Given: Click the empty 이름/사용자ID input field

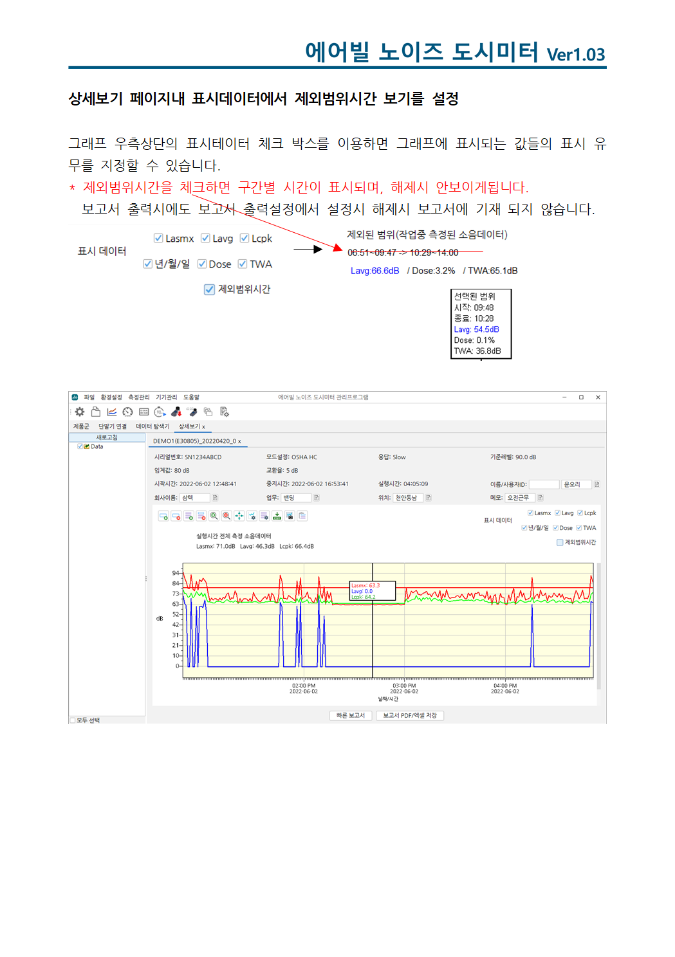Looking at the screenshot, I should (544, 484).
